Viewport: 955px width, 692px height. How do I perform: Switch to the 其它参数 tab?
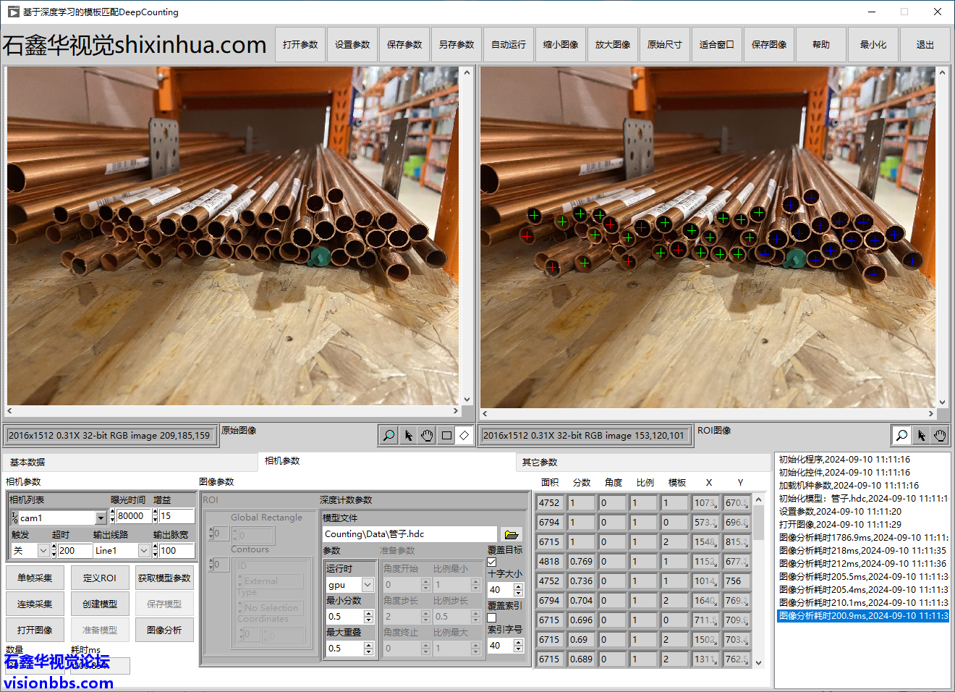click(x=540, y=462)
